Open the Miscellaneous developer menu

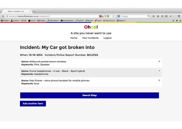click(67, 21)
